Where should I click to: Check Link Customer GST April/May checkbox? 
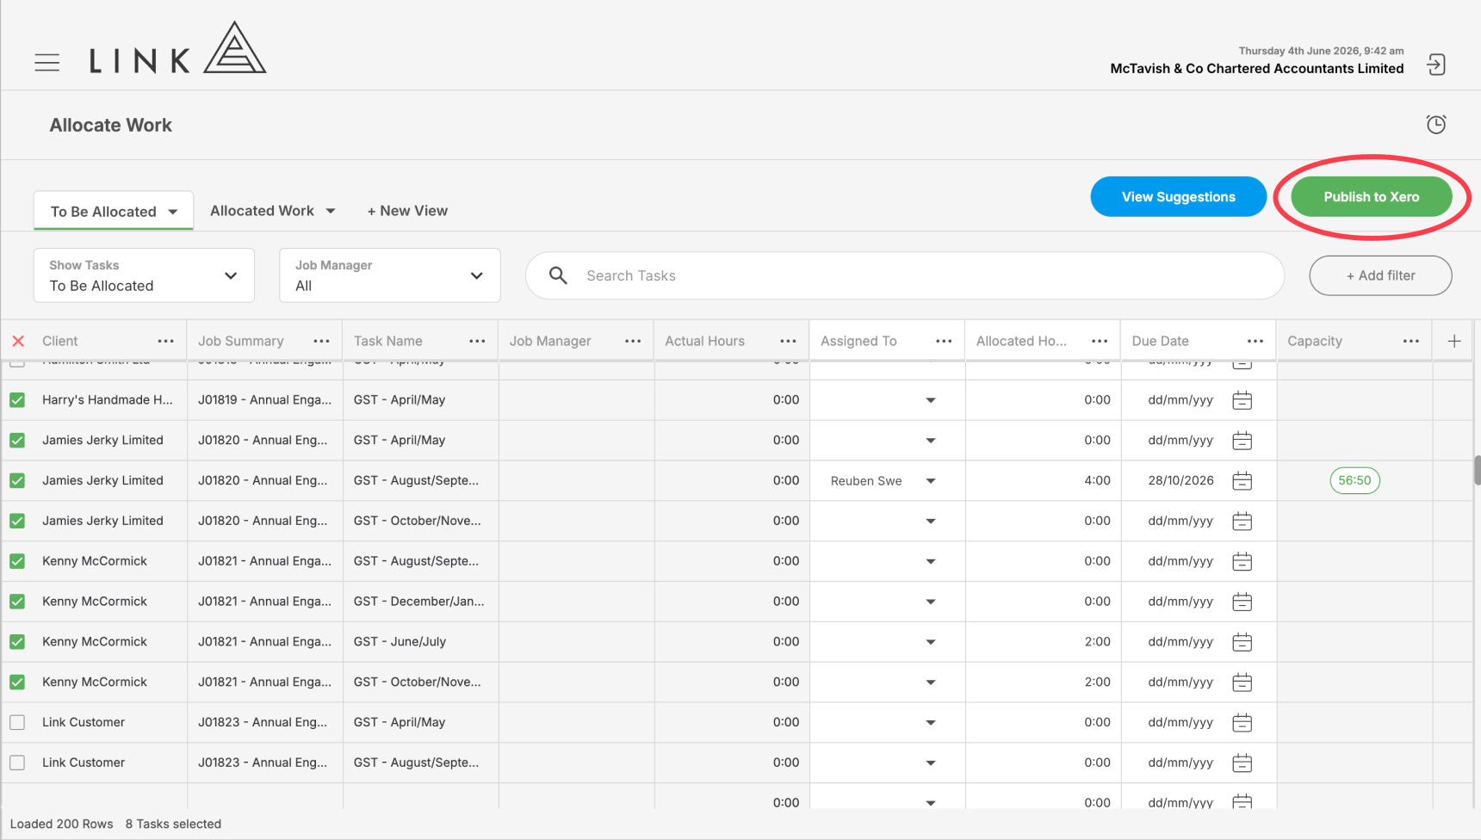(x=17, y=722)
